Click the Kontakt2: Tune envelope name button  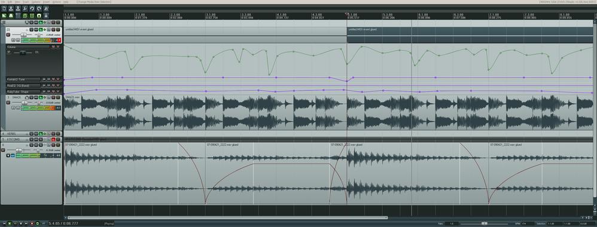[23, 79]
